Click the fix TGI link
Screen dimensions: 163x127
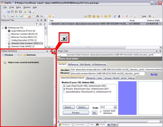point(154,74)
